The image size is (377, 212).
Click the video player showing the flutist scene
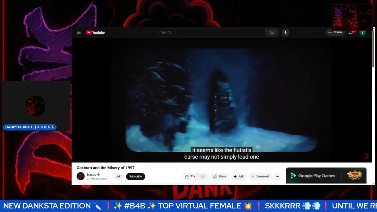(221, 100)
